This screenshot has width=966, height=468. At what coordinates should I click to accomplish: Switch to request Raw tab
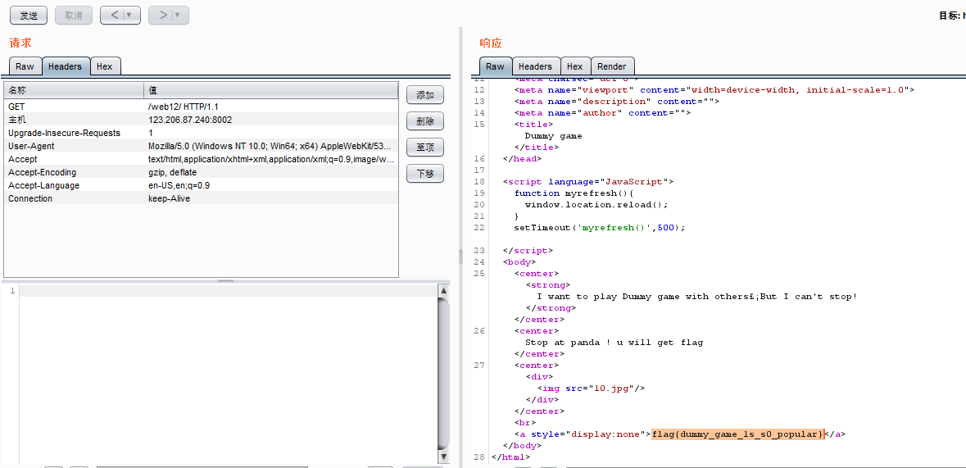pyautogui.click(x=25, y=66)
